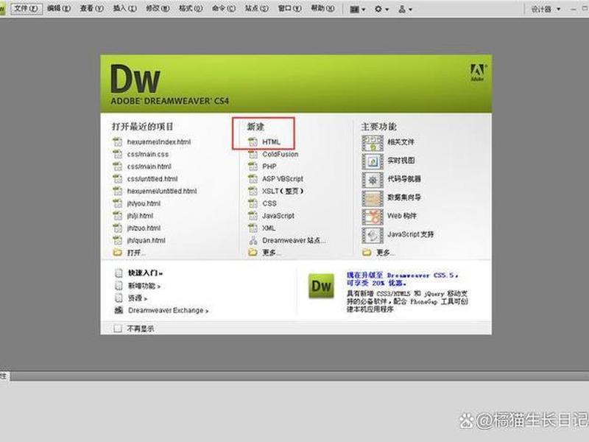Click the Dreamweaver Exchange icon
The height and width of the screenshot is (442, 589).
click(x=119, y=310)
